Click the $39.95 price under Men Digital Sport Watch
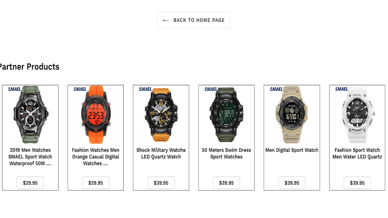The height and width of the screenshot is (218, 388). [x=292, y=183]
